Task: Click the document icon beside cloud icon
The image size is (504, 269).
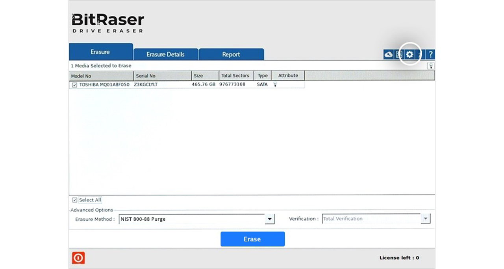Action: (399, 55)
